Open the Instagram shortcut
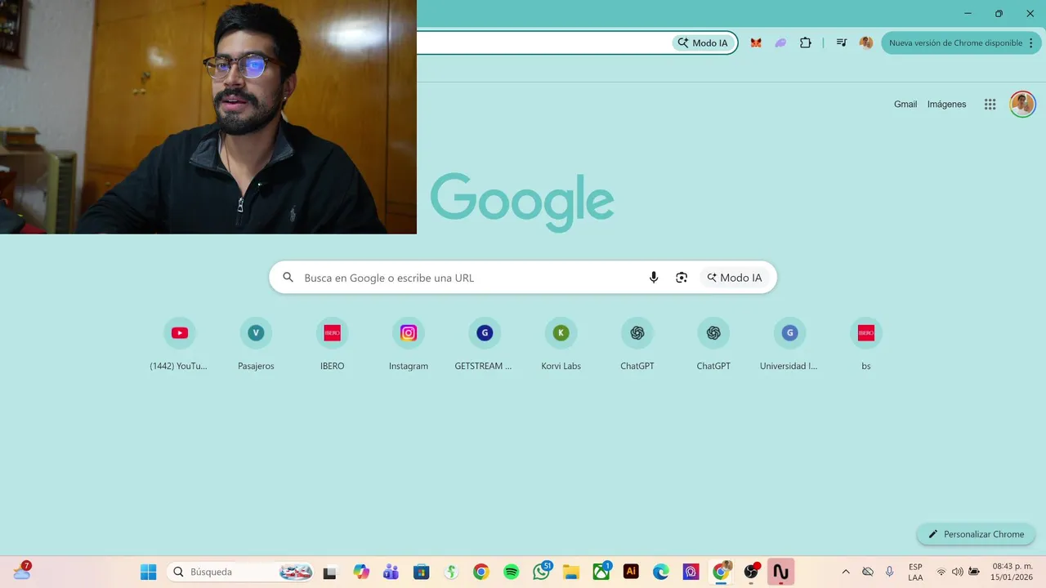Image resolution: width=1046 pixels, height=588 pixels. (409, 344)
